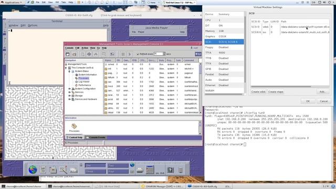The width and height of the screenshot is (336, 189).
Task: Select 'System Information' in navigation tree
Action: [88, 75]
